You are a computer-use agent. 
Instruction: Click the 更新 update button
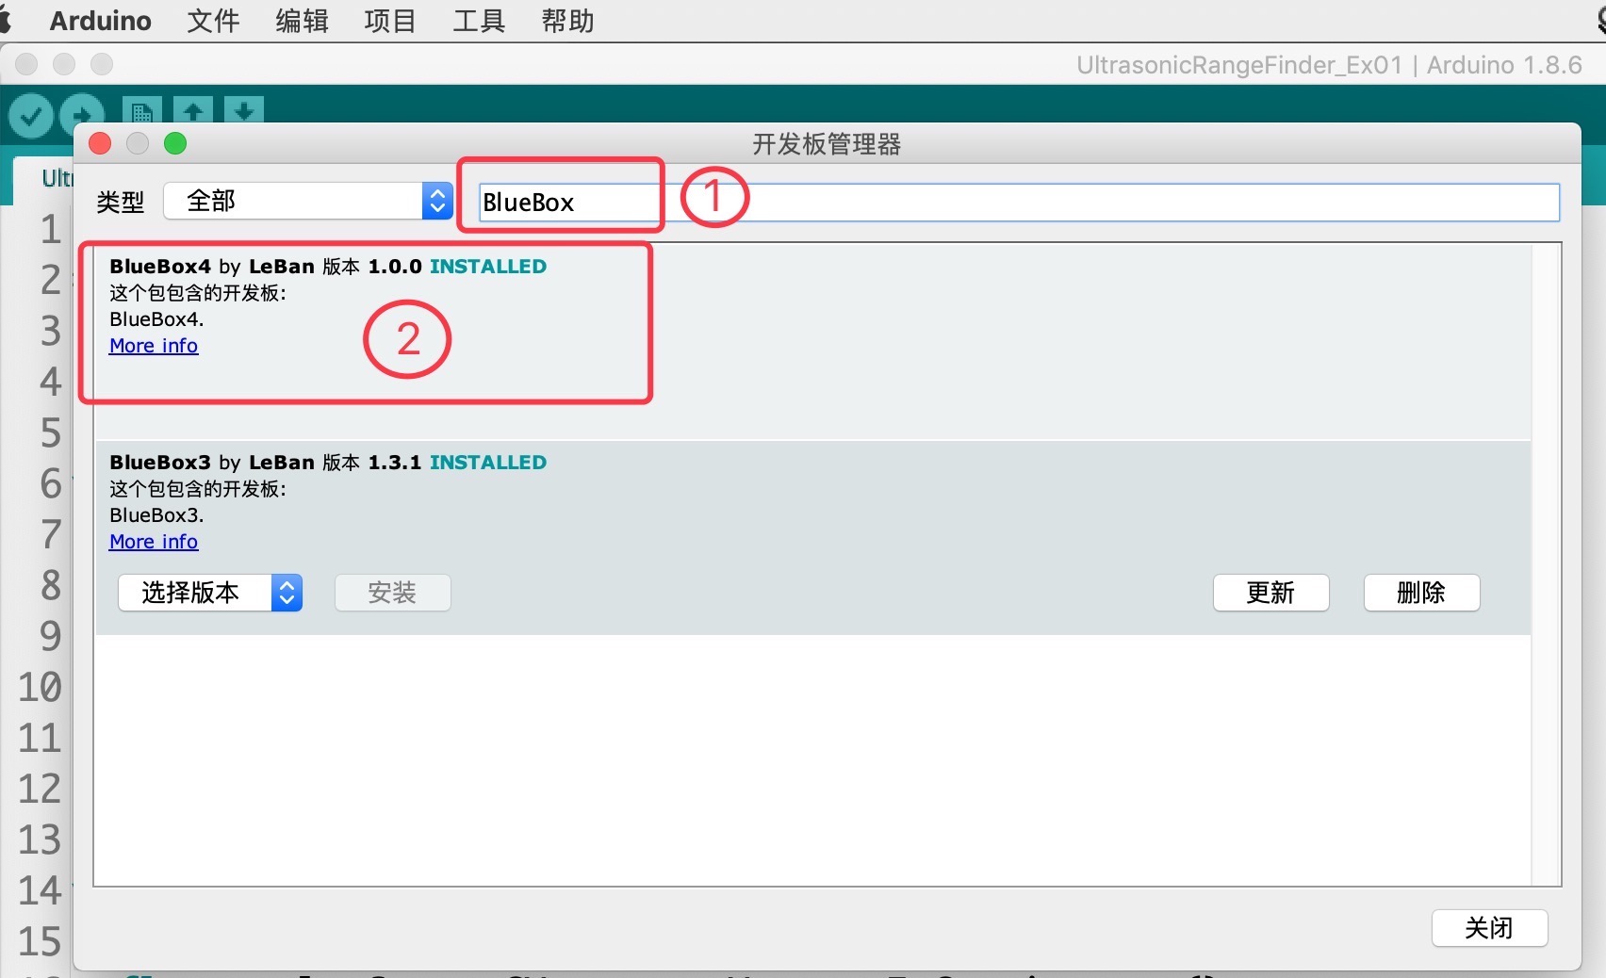tap(1270, 593)
